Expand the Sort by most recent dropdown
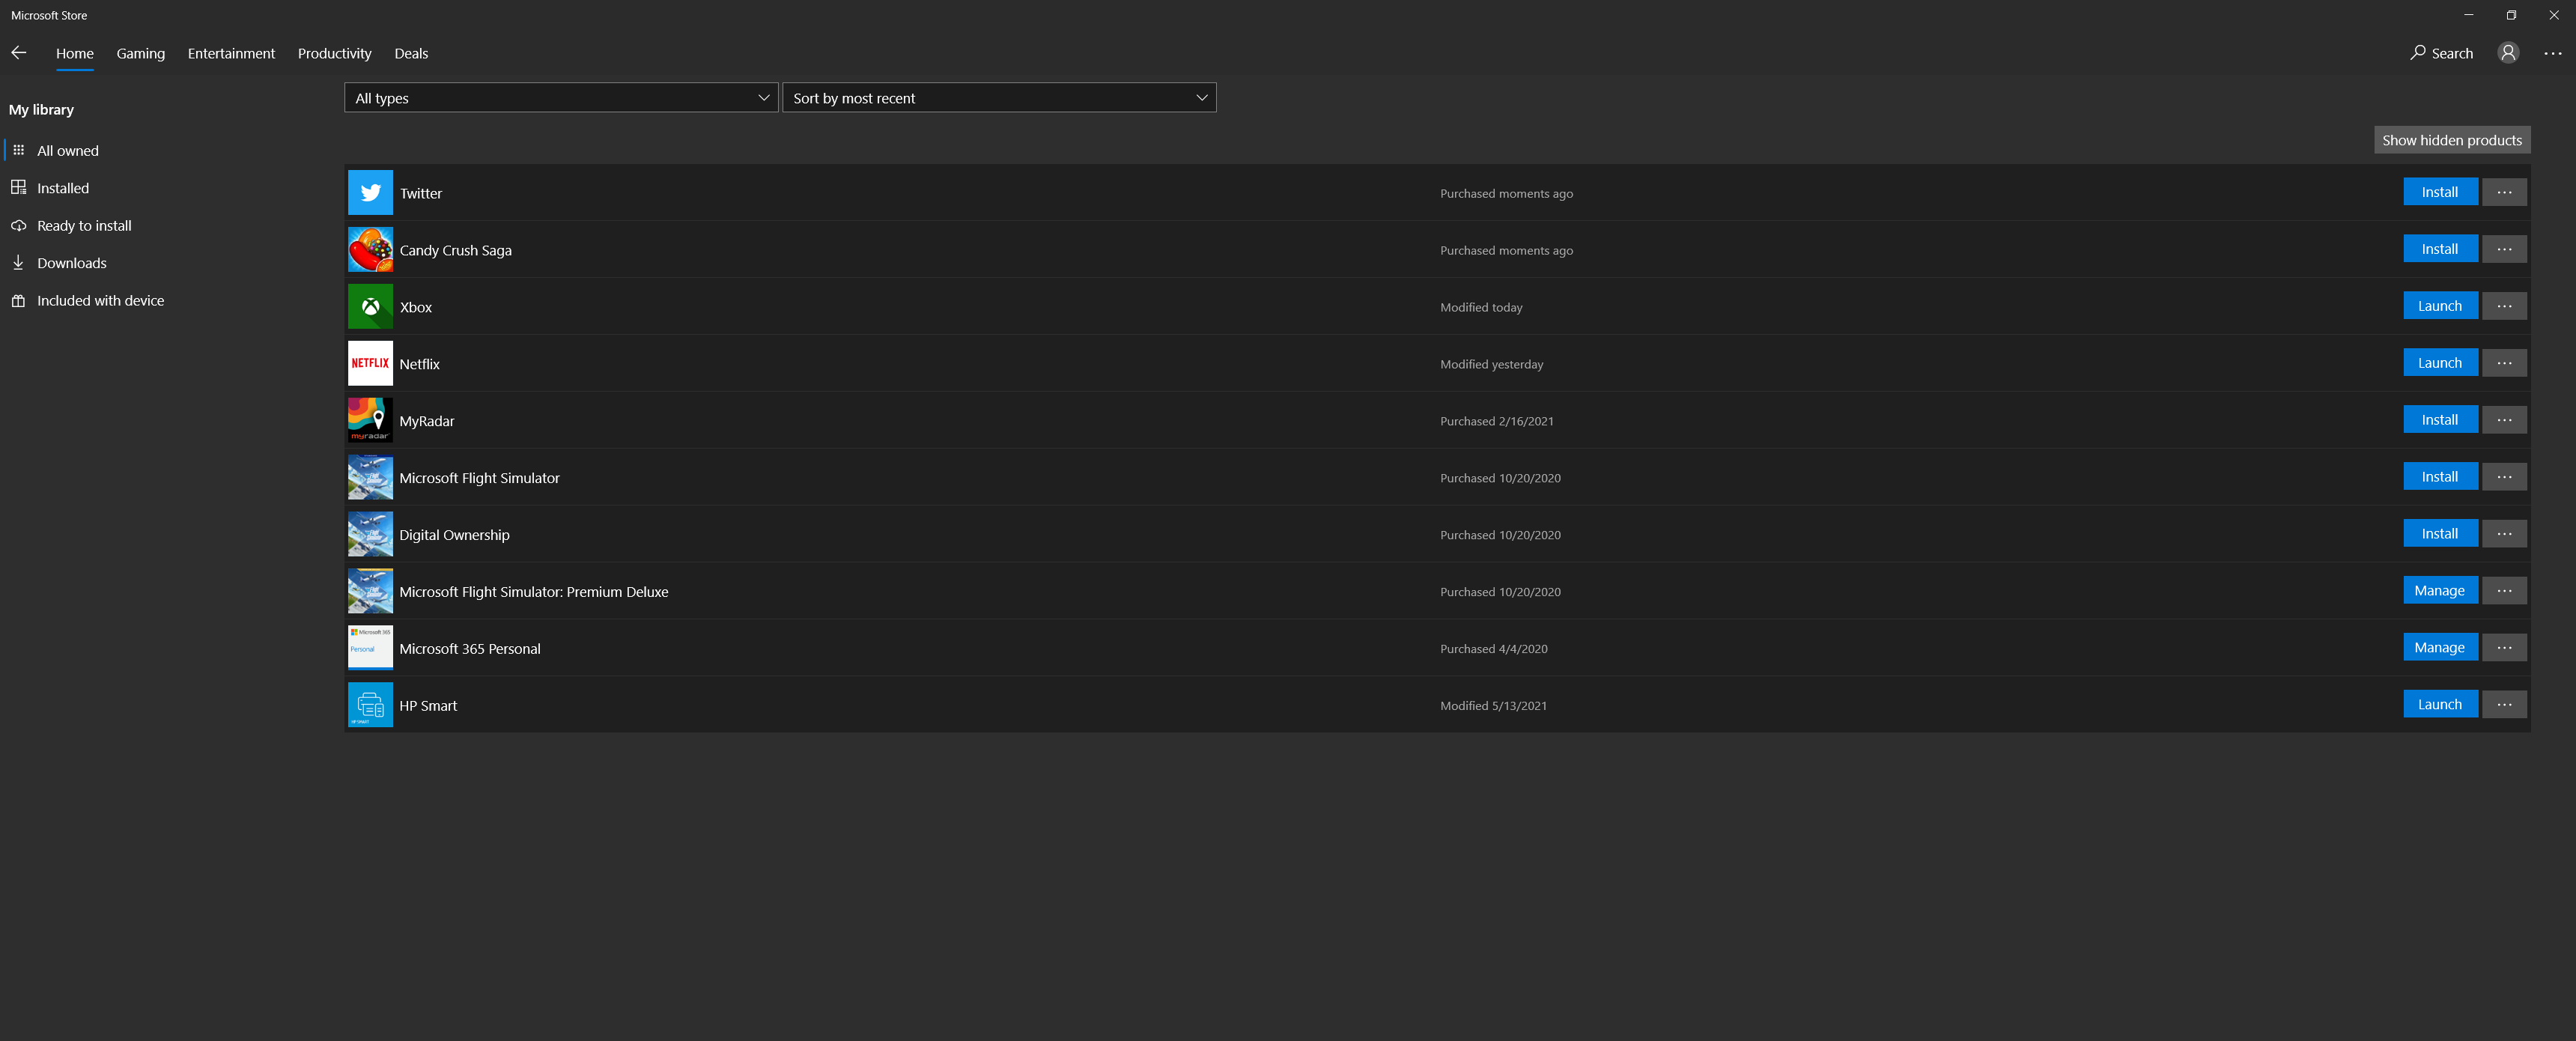 pyautogui.click(x=999, y=98)
